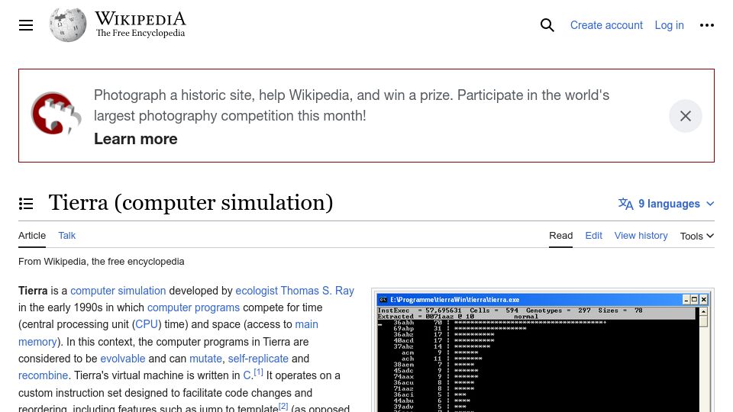Image resolution: width=733 pixels, height=412 pixels.
Task: Follow the C programming language link
Action: (x=247, y=375)
